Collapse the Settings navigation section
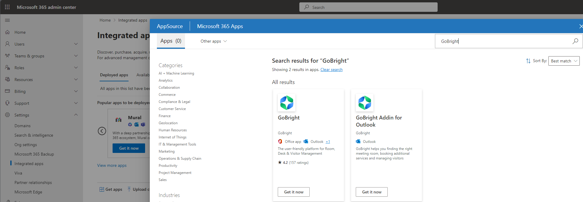The width and height of the screenshot is (583, 202). coord(76,115)
